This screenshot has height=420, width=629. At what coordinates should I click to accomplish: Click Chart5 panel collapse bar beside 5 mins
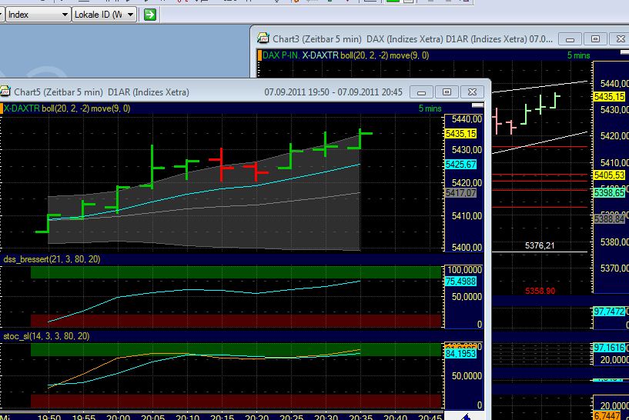click(477, 105)
